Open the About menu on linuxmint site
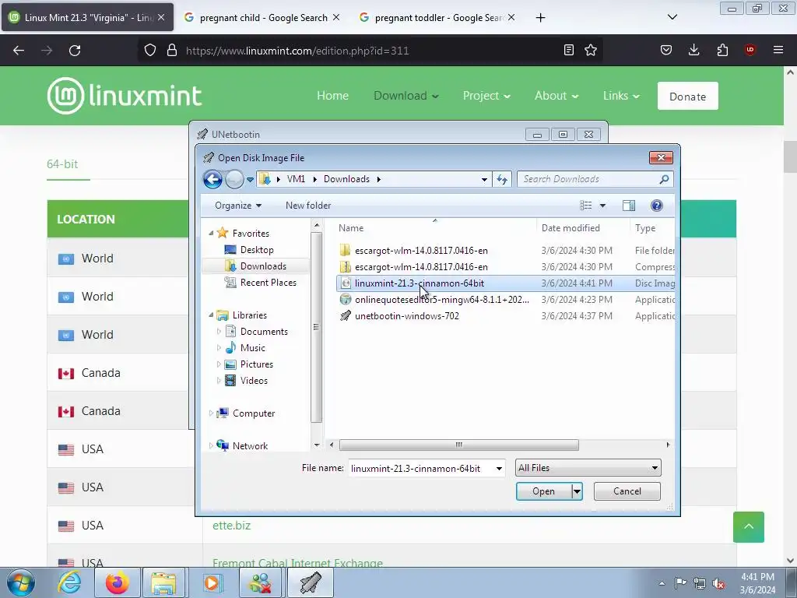 click(556, 96)
